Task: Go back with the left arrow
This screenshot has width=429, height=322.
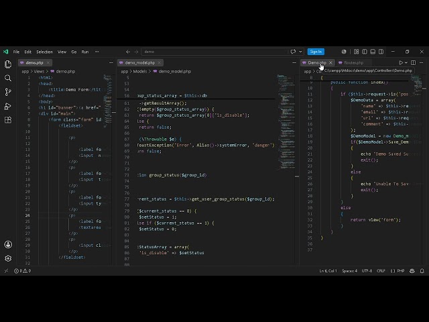Action: tap(128, 52)
